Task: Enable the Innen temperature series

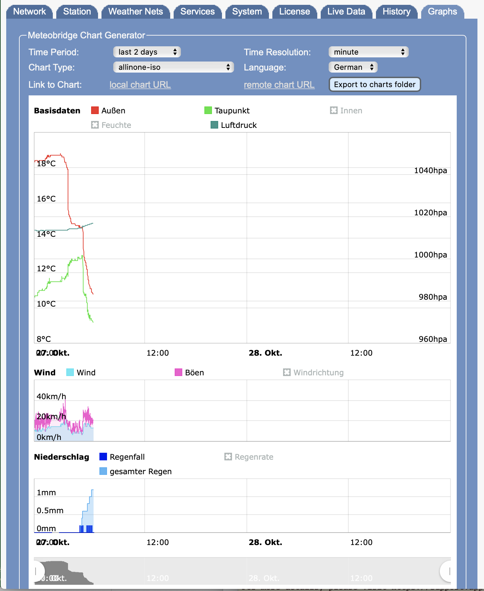Action: click(x=333, y=111)
